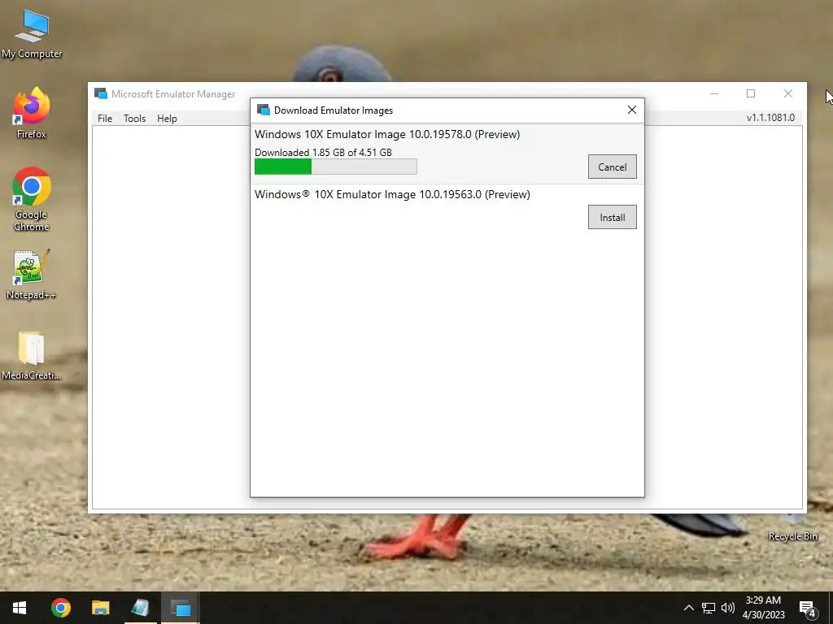Open the Tools menu
The height and width of the screenshot is (624, 833).
click(134, 119)
